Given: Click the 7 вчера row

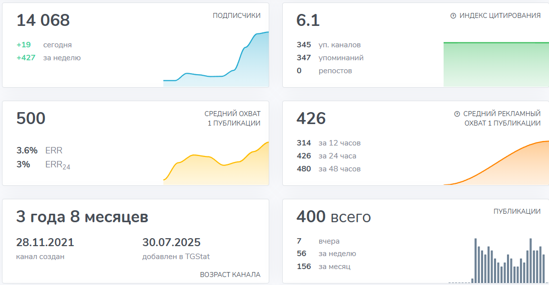Looking at the screenshot, I should 318,241.
